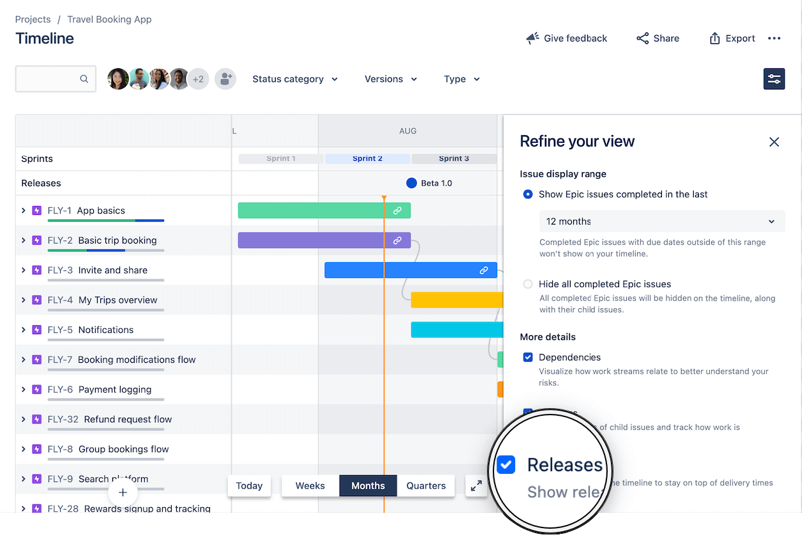Click the green progress bar under FLY-1
Image resolution: width=803 pixels, height=537 pixels.
click(89, 220)
